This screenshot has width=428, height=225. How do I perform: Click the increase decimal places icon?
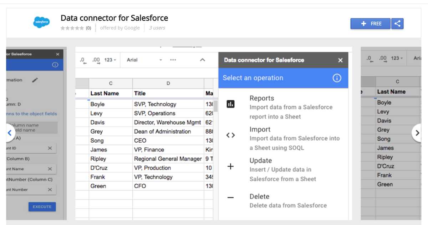pyautogui.click(x=96, y=60)
